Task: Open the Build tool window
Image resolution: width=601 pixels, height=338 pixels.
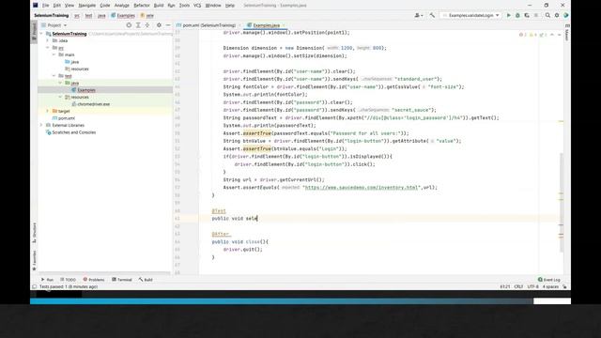Action: click(146, 280)
